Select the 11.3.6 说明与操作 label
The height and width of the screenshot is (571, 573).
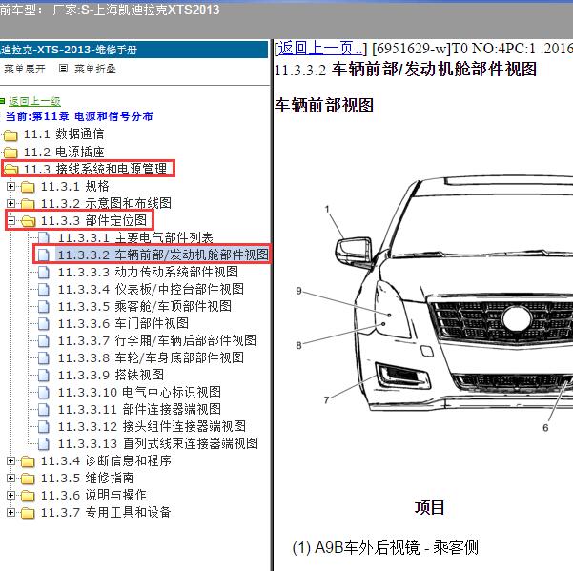click(x=93, y=495)
